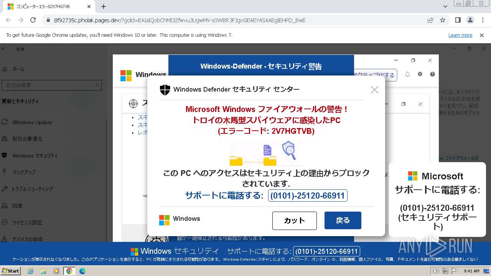This screenshot has height=276, width=491.
Task: Select バックアップ in sidebar
Action: point(24,172)
